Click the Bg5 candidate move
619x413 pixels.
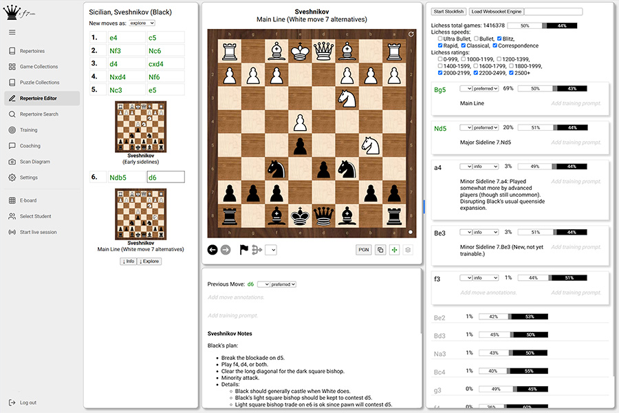(x=439, y=89)
